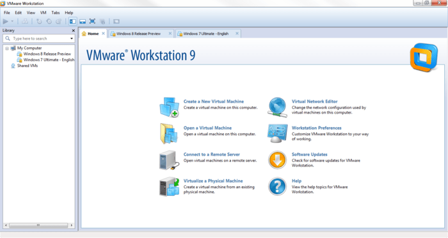Screen dimensions: 448x238
Task: Click the Windows 7 Ultimate VM tree icon
Action: [x=19, y=60]
